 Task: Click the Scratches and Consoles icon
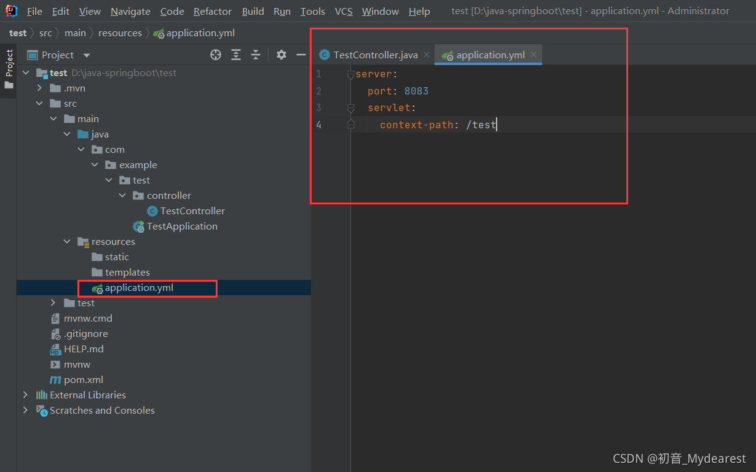tap(42, 411)
